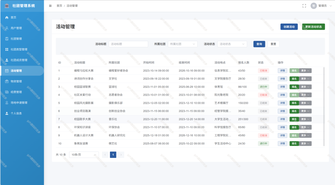The image size is (335, 185).
Task: Click the user icon beside 用户管理
Action: pos(7,28)
